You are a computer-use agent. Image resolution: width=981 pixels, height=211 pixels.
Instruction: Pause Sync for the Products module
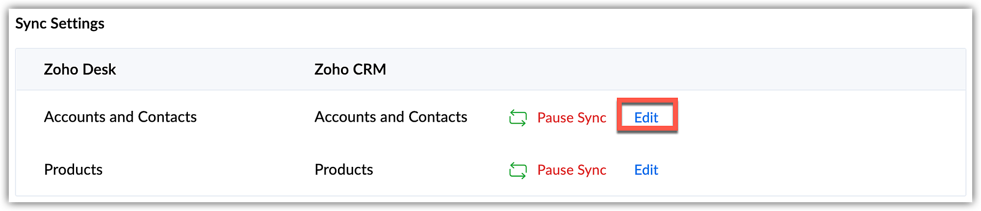(x=571, y=170)
